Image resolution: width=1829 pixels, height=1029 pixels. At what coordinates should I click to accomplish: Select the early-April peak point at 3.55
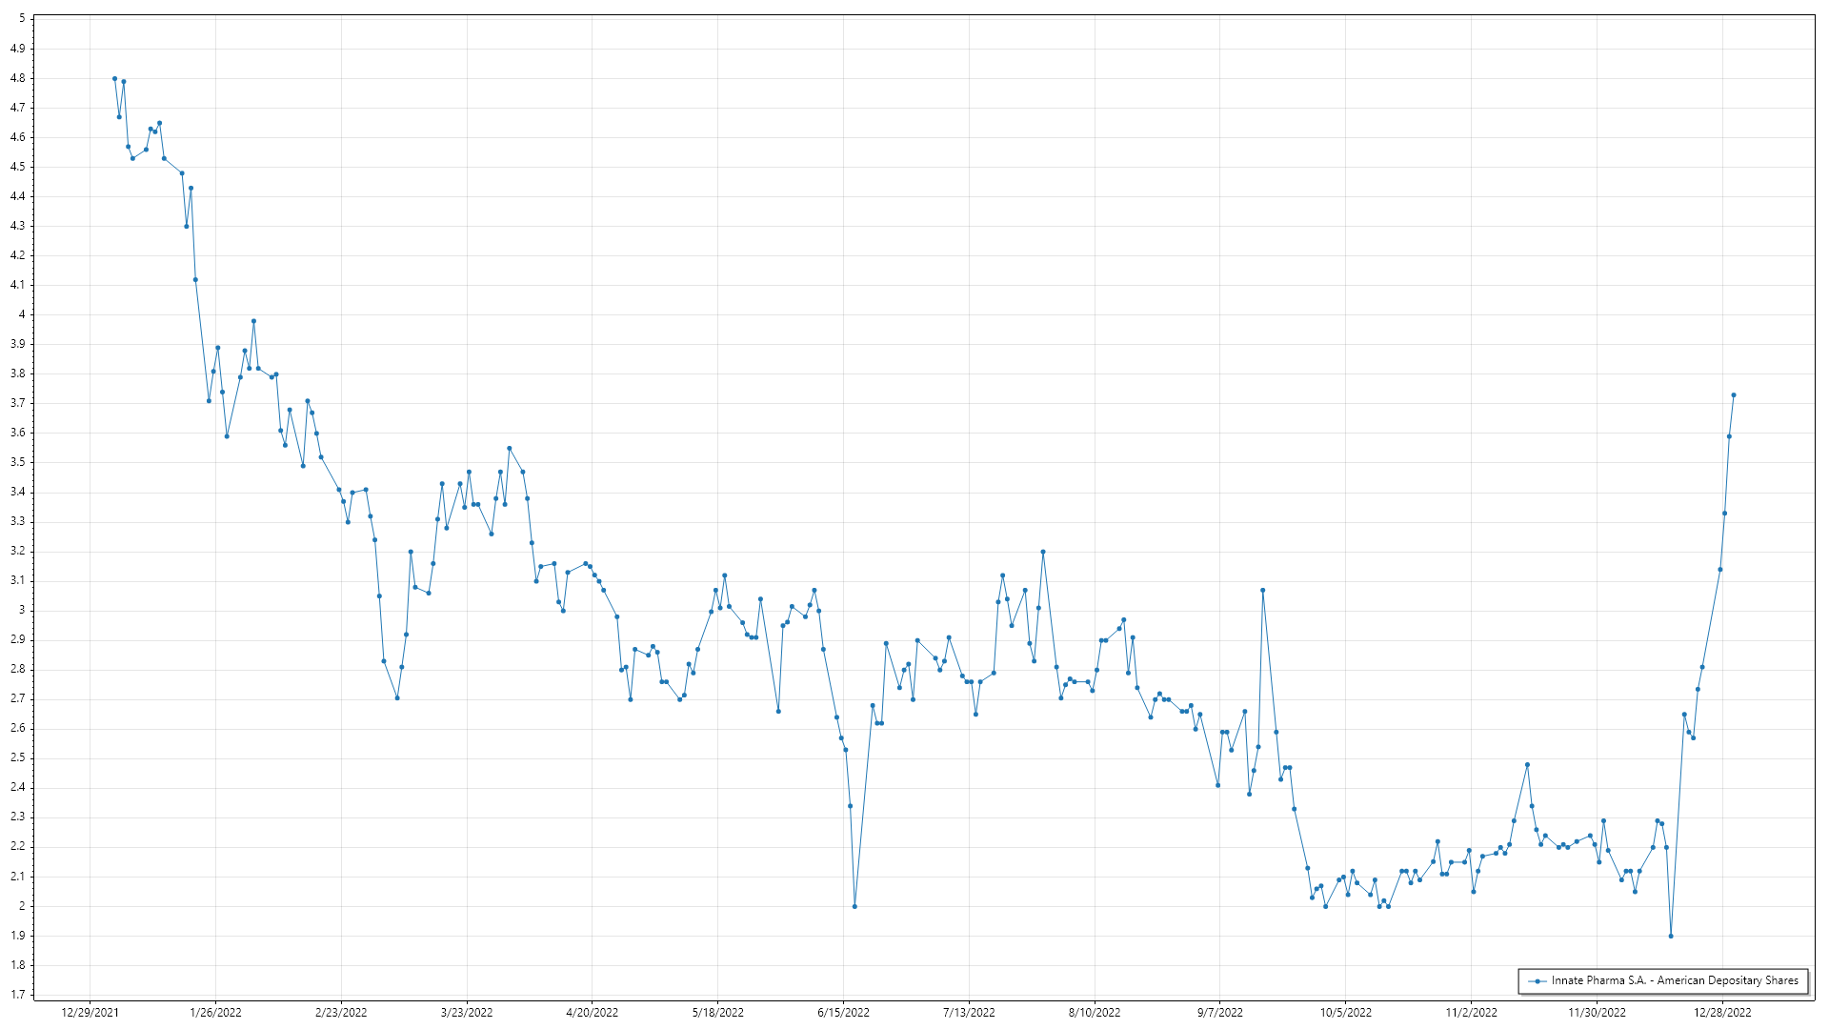pos(509,448)
